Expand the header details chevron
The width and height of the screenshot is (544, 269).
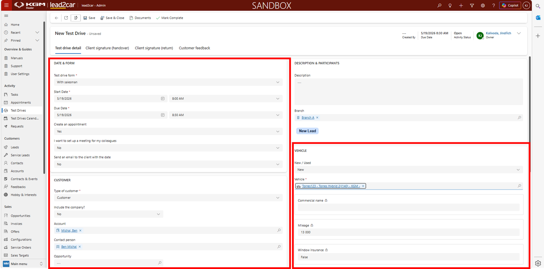coord(519,33)
